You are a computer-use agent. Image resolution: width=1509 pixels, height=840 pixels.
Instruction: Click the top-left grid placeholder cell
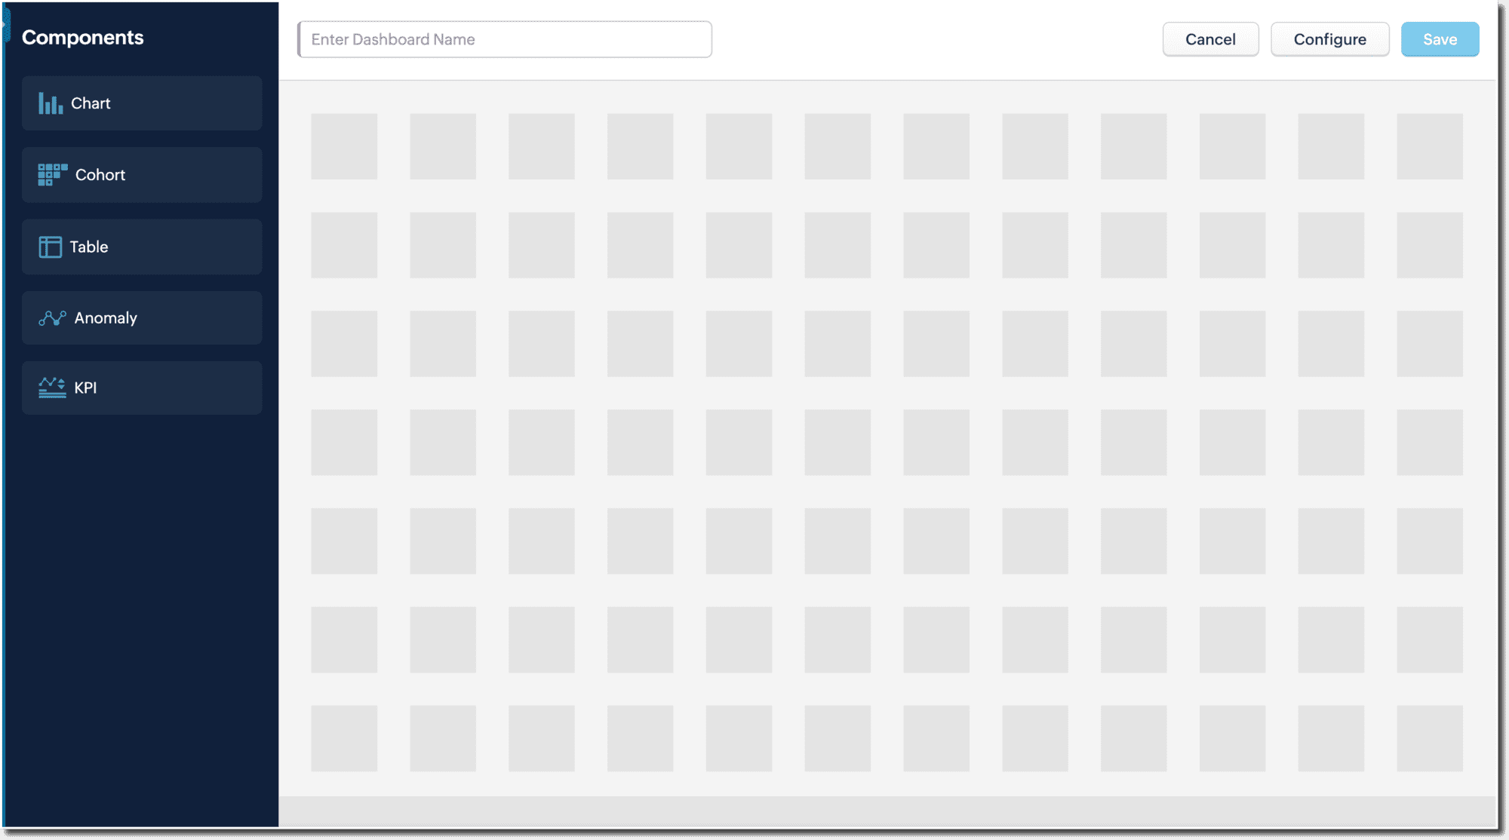344,146
